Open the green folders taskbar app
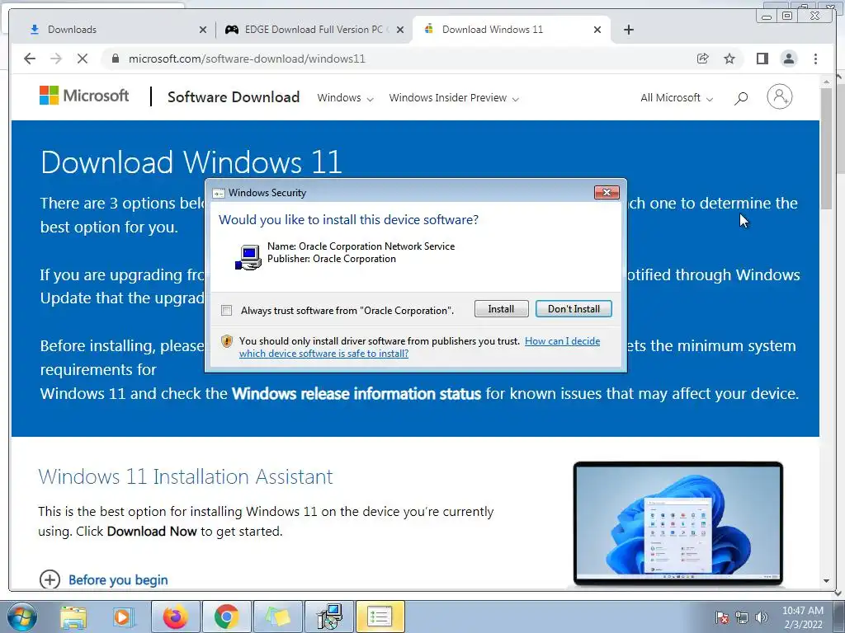 pos(277,617)
